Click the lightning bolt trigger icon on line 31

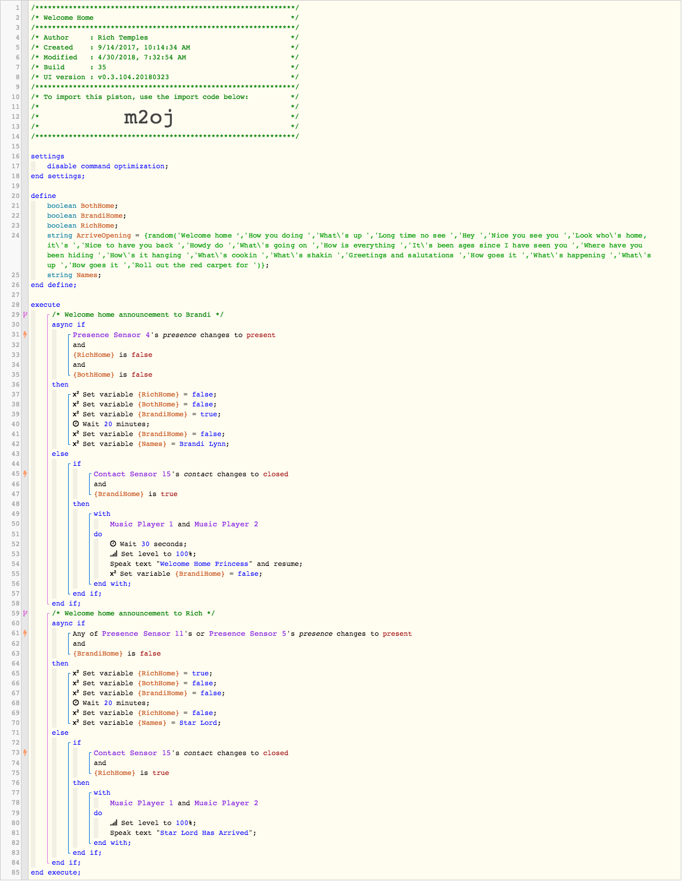tap(25, 335)
